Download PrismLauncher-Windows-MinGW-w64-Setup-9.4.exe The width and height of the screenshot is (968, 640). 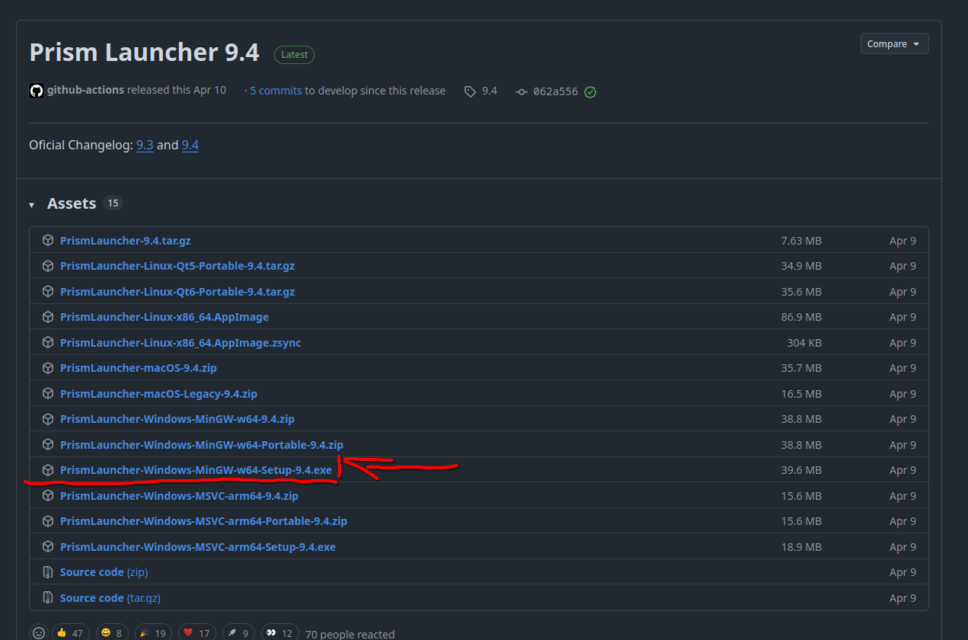click(196, 470)
